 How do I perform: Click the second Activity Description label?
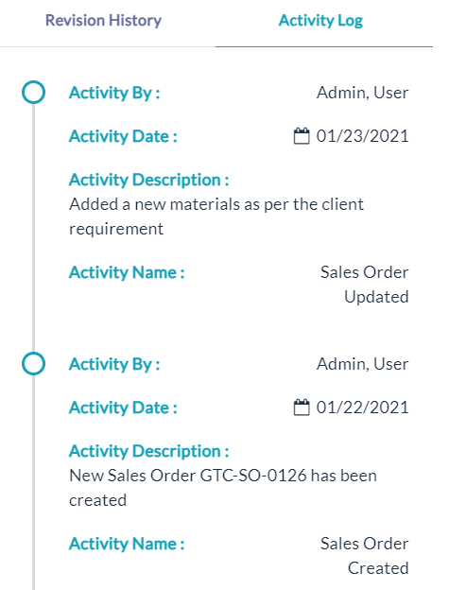149,451
